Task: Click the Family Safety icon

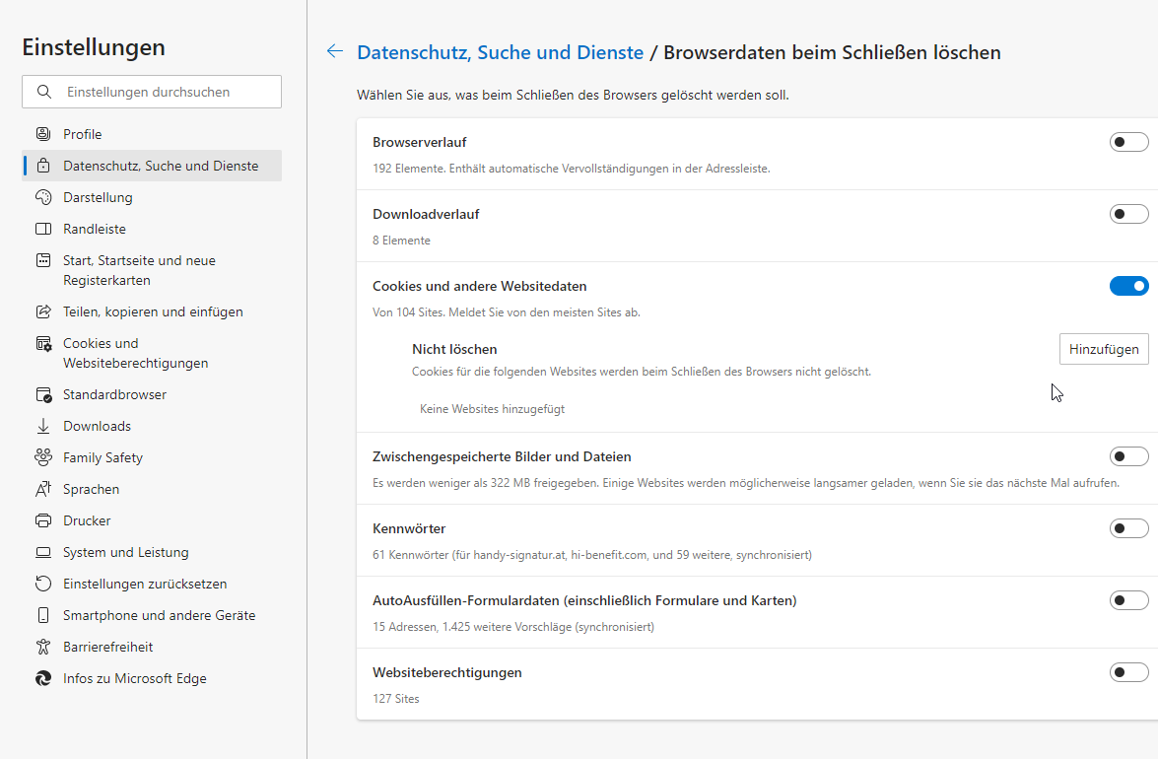Action: (43, 457)
